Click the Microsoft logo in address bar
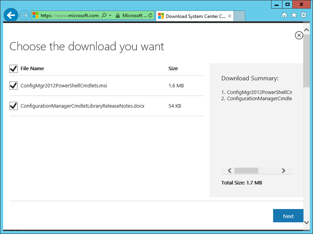 point(35,15)
